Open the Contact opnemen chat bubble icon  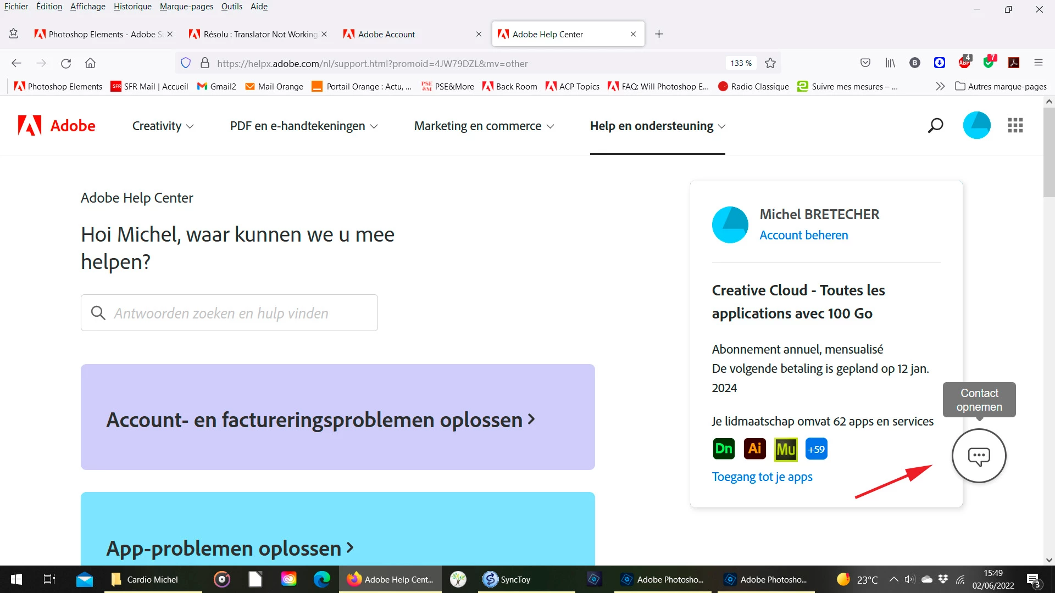tap(979, 456)
